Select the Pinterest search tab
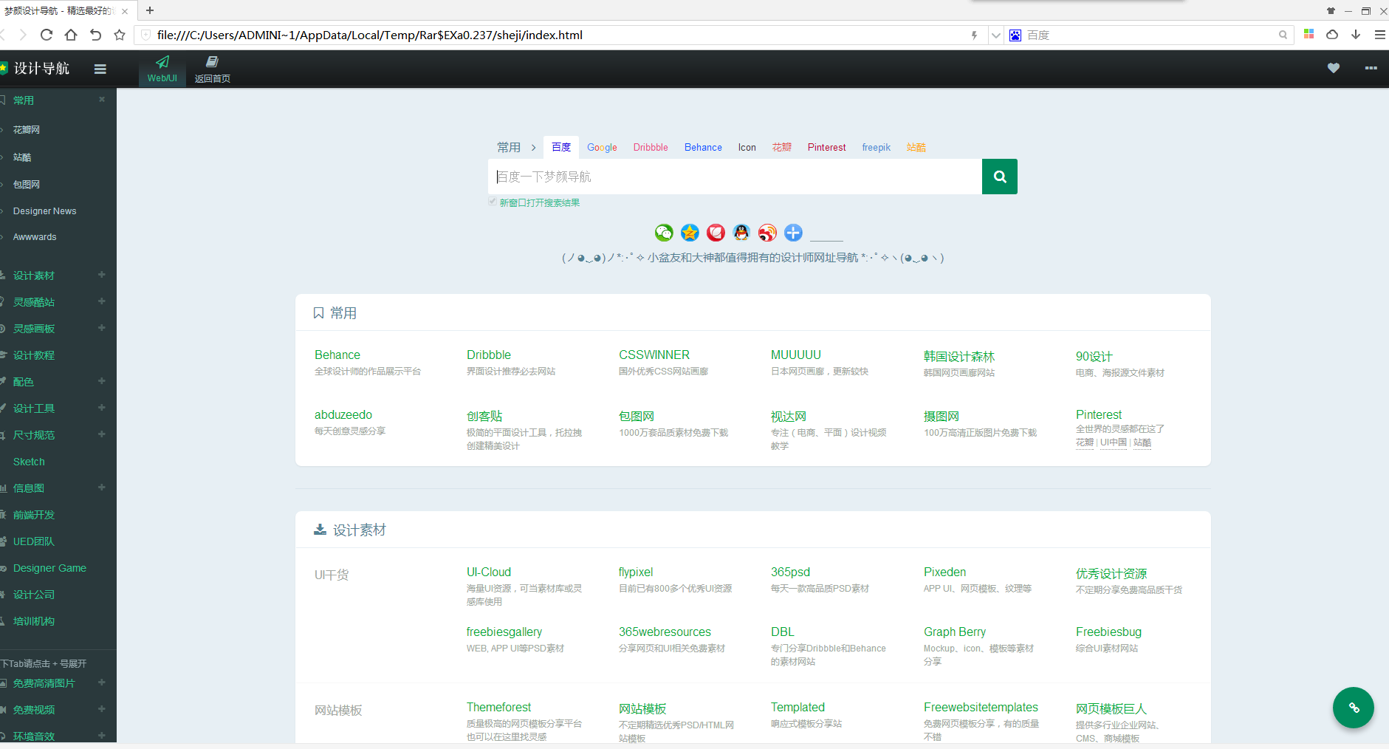The width and height of the screenshot is (1389, 749). 826,147
